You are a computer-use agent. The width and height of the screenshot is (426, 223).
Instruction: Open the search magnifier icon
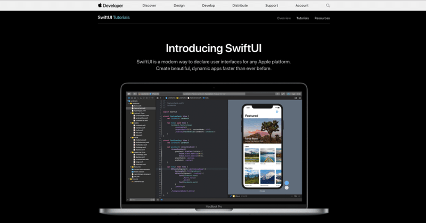[328, 5]
